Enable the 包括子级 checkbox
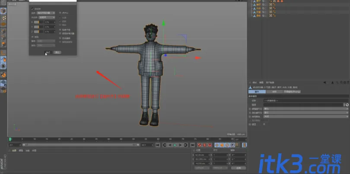This screenshot has width=350, height=174. (60, 30)
